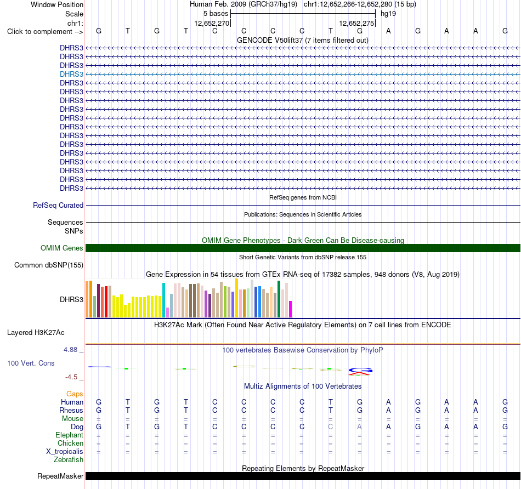Screen dimensions: 521x489
Task: Select the Rhesus species row label
Action: pyautogui.click(x=71, y=411)
